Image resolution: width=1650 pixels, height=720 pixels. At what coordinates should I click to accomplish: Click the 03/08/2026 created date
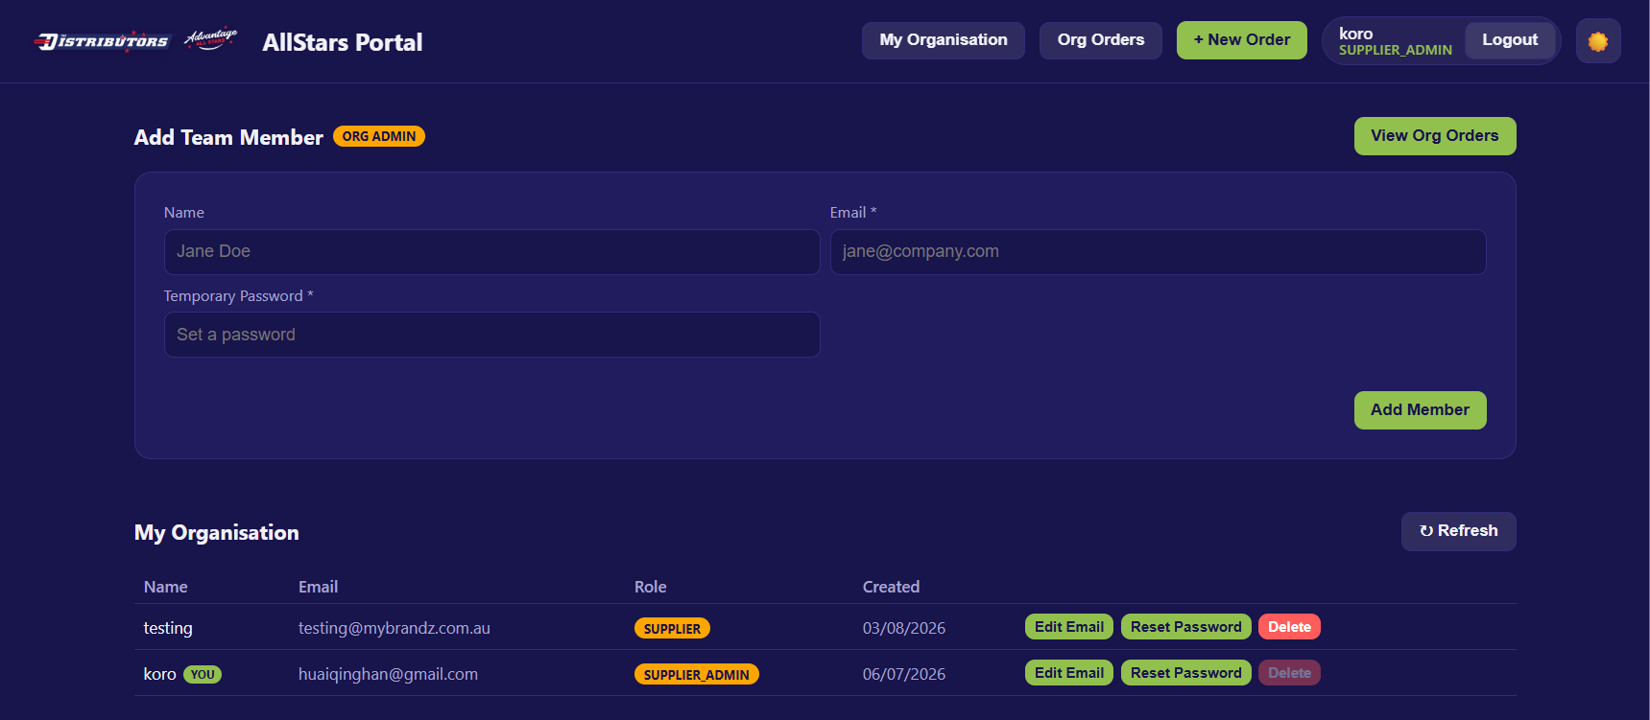point(904,628)
